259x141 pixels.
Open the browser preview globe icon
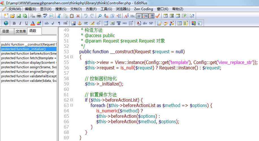tap(6, 23)
